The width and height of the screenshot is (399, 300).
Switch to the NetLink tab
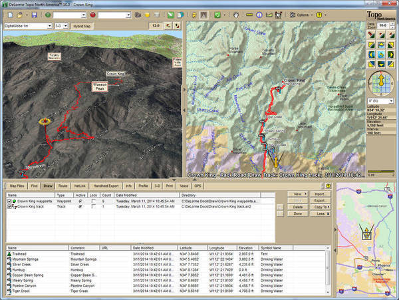point(80,186)
